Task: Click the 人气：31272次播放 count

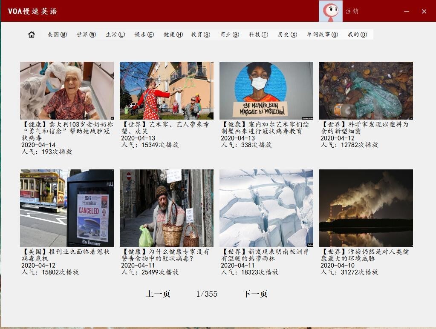Action: (349, 272)
